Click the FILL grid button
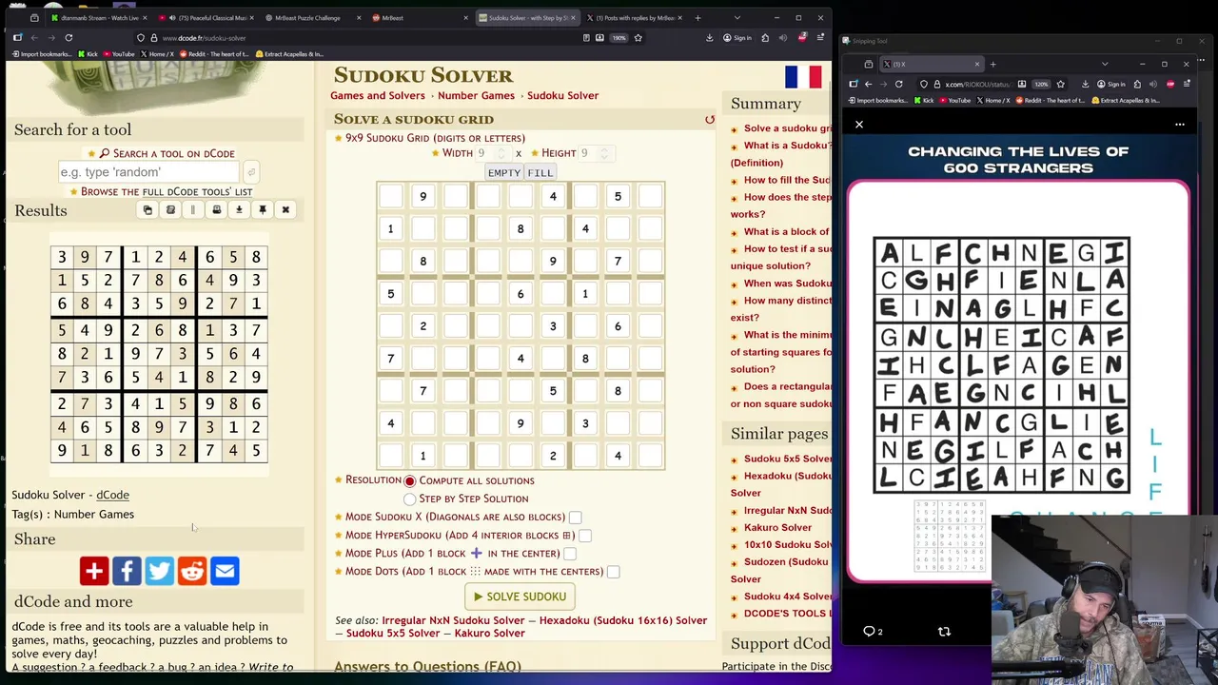 pos(540,173)
